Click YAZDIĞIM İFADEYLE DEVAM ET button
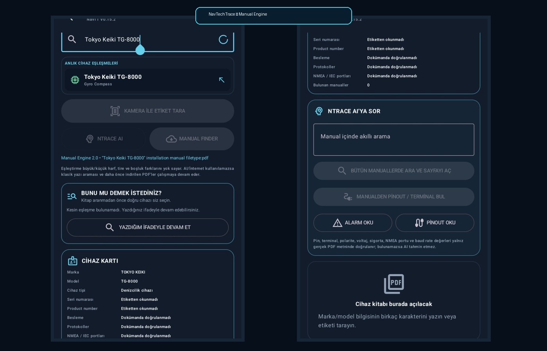The width and height of the screenshot is (547, 351). coord(148,227)
